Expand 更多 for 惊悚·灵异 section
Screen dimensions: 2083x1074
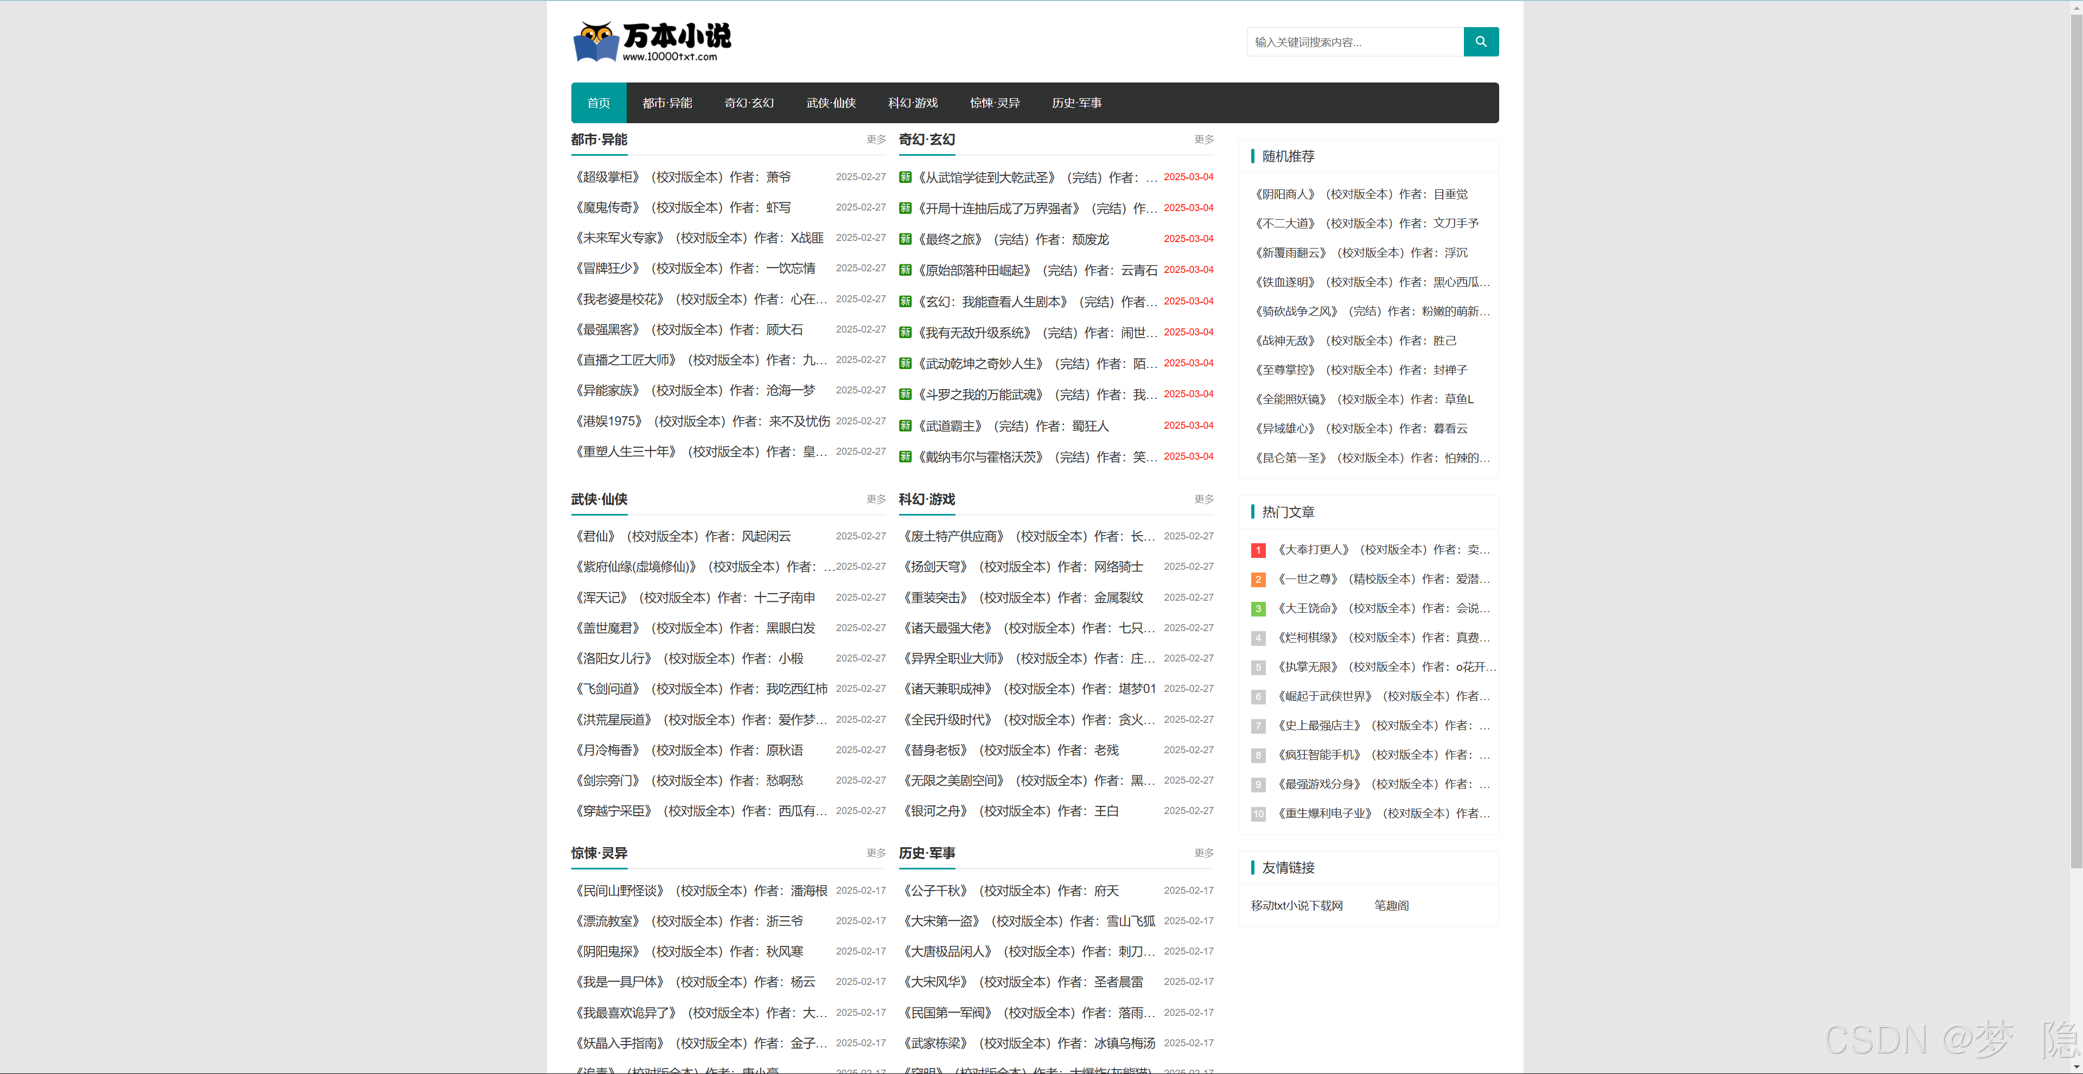[876, 853]
